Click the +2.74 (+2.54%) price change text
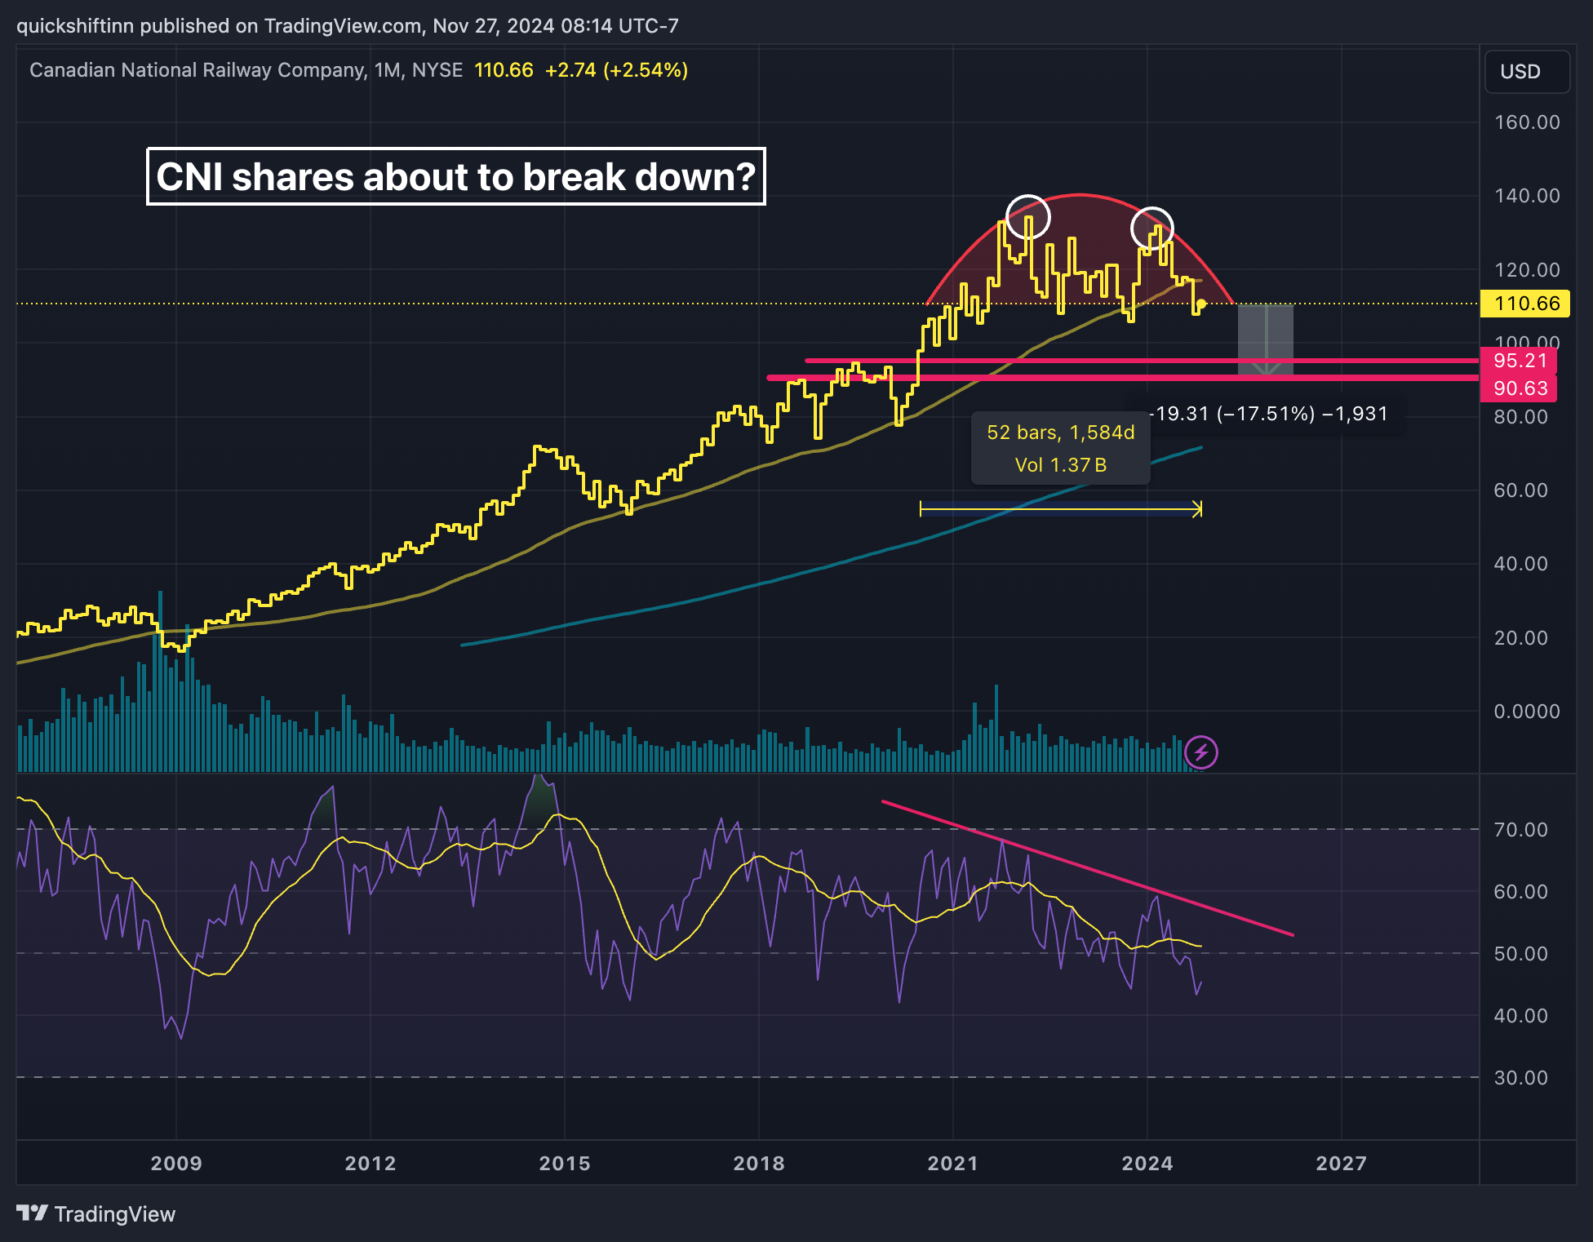 click(616, 70)
